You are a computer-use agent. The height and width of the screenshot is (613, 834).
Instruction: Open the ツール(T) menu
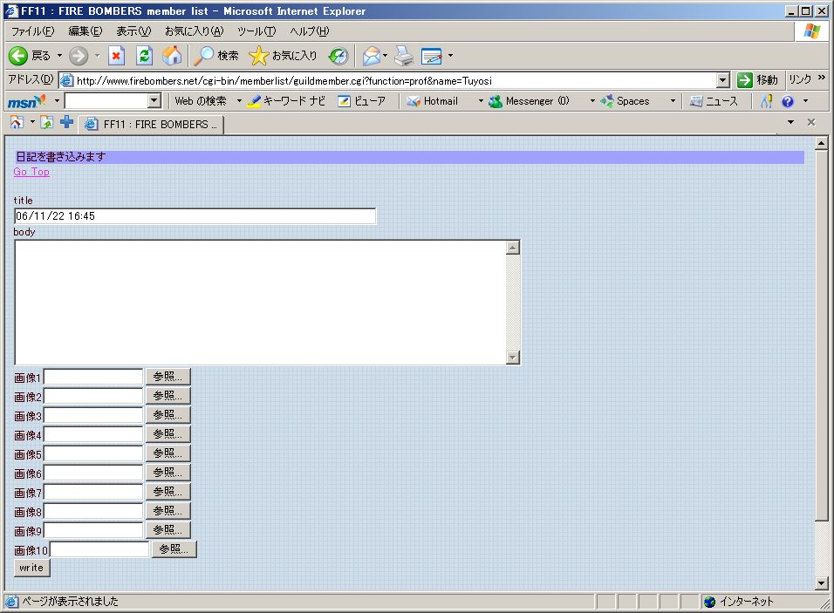256,31
